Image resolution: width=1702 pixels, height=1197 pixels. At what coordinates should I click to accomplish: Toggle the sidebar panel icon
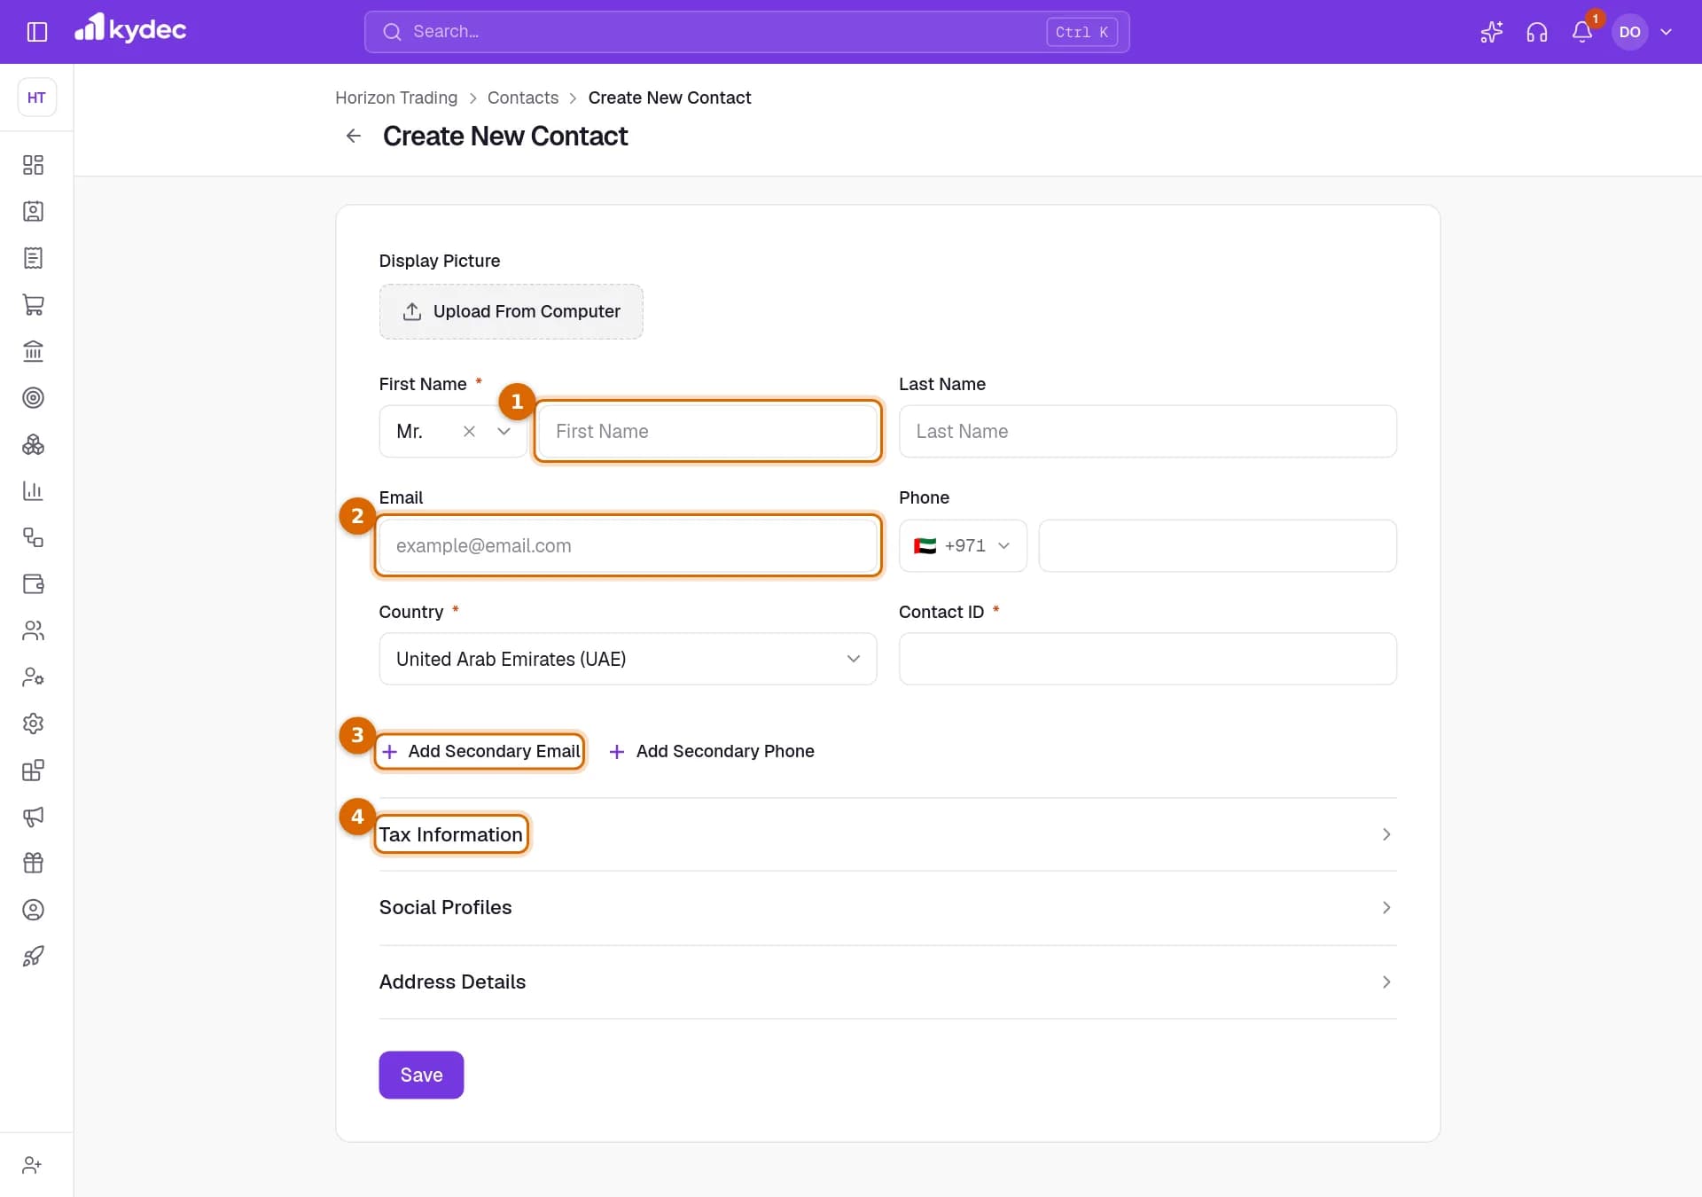coord(36,32)
